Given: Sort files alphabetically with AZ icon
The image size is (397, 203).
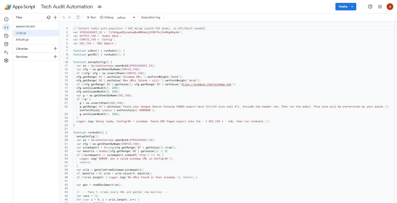Looking at the screenshot, I should tap(48, 17).
